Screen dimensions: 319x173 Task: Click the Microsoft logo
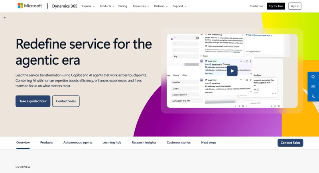[30, 6]
